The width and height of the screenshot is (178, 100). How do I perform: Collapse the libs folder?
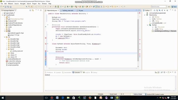5,31
